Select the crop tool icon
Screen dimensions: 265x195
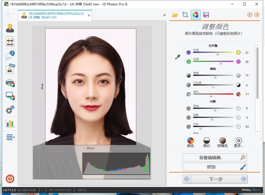click(x=185, y=15)
